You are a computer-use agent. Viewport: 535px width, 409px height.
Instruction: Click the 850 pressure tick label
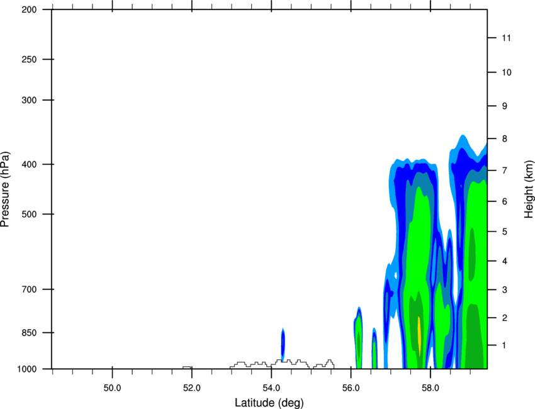coord(29,333)
